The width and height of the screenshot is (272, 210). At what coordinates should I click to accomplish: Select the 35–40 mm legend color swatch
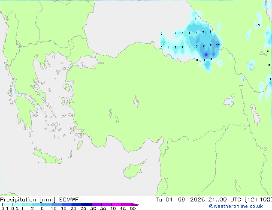106,204
